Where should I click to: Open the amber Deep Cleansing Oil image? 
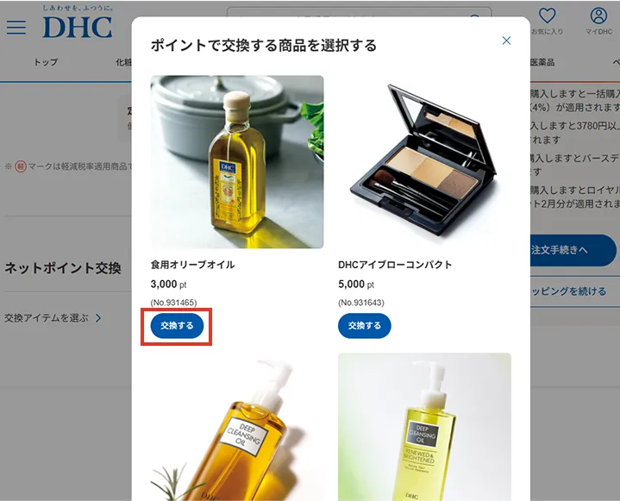[237, 427]
